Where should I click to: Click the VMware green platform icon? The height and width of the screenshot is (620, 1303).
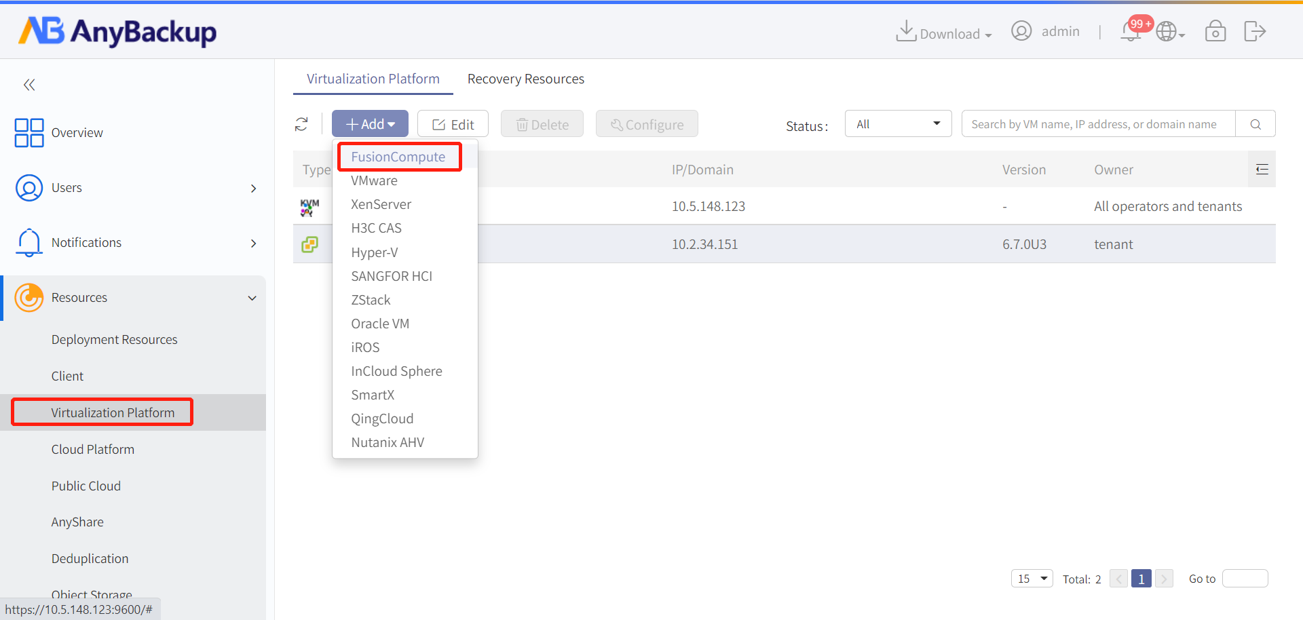click(309, 244)
